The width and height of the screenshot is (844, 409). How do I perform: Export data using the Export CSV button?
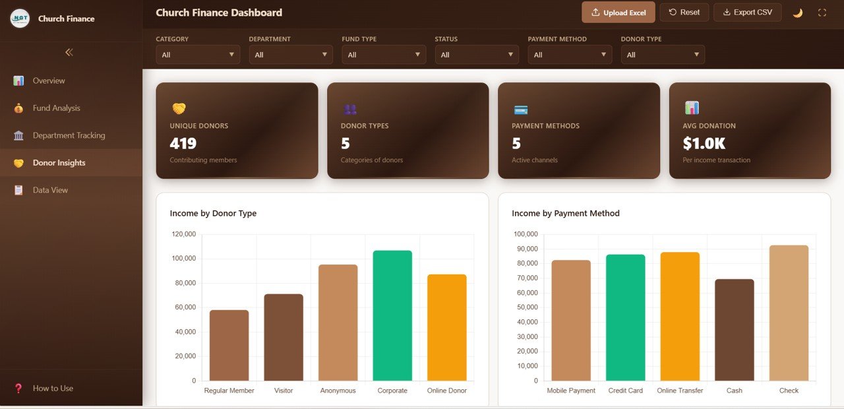click(x=747, y=12)
